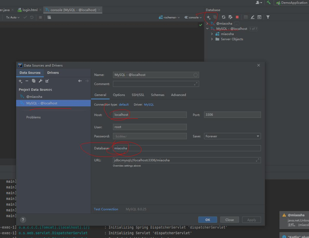Open the Save password Forever dropdown
The image size is (309, 238).
tap(232, 136)
